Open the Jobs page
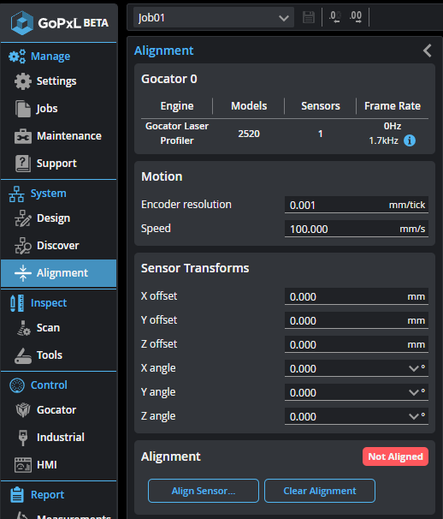Image resolution: width=443 pixels, height=519 pixels. 36,109
